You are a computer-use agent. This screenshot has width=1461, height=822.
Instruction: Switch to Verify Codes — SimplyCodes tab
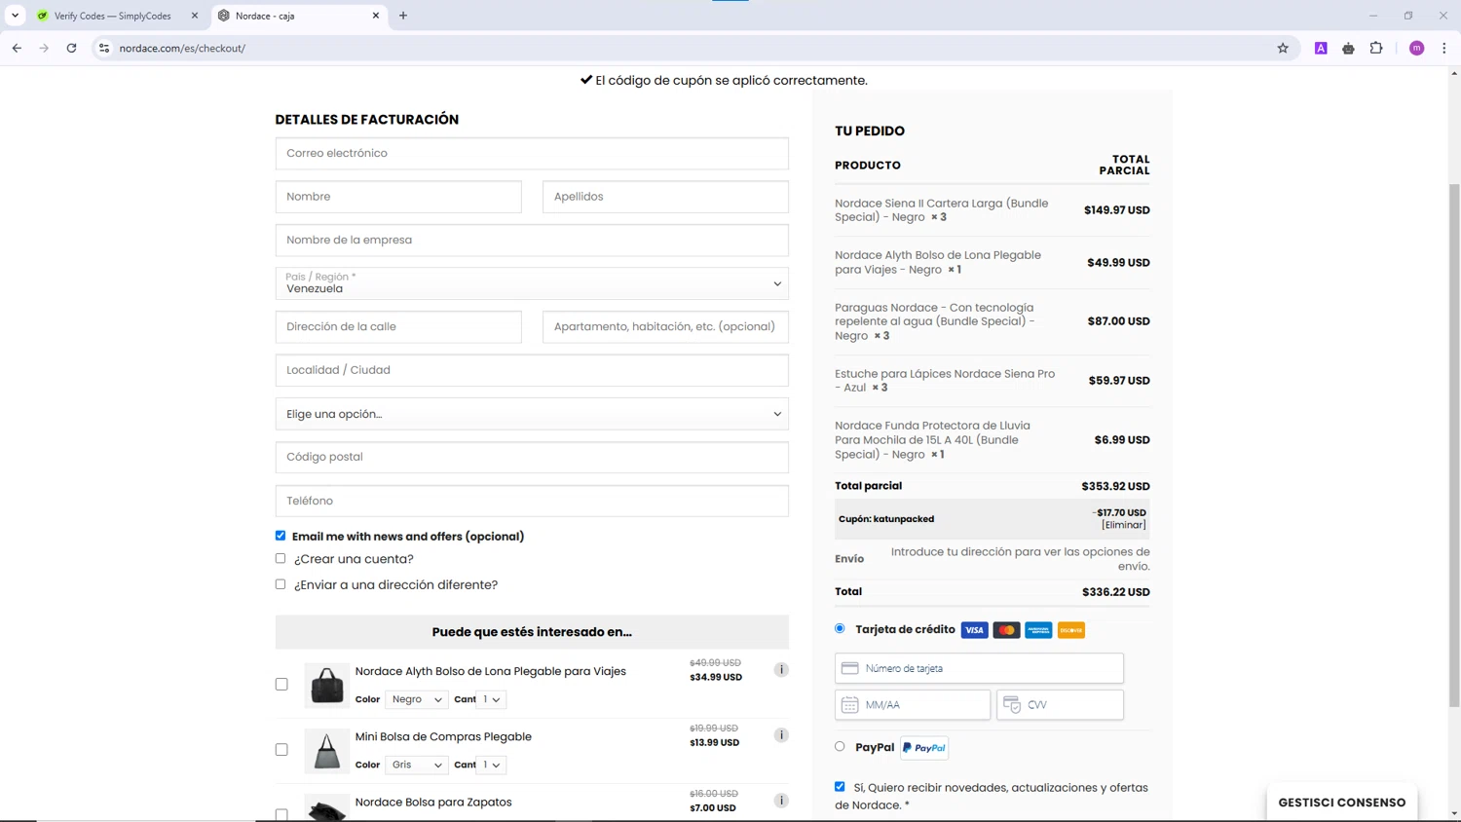point(112,16)
